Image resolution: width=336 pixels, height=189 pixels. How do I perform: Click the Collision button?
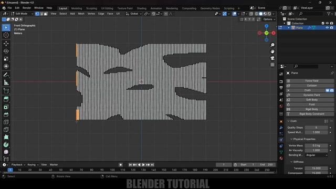tap(310, 86)
